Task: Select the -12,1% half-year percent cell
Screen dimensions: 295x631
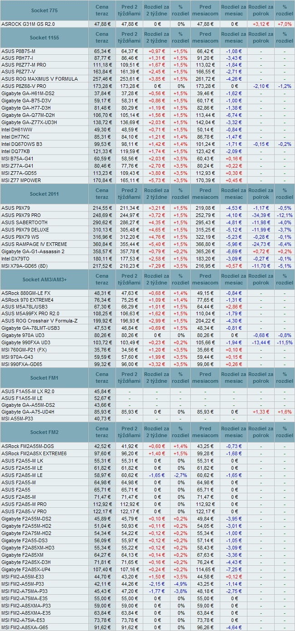Action: point(285,215)
